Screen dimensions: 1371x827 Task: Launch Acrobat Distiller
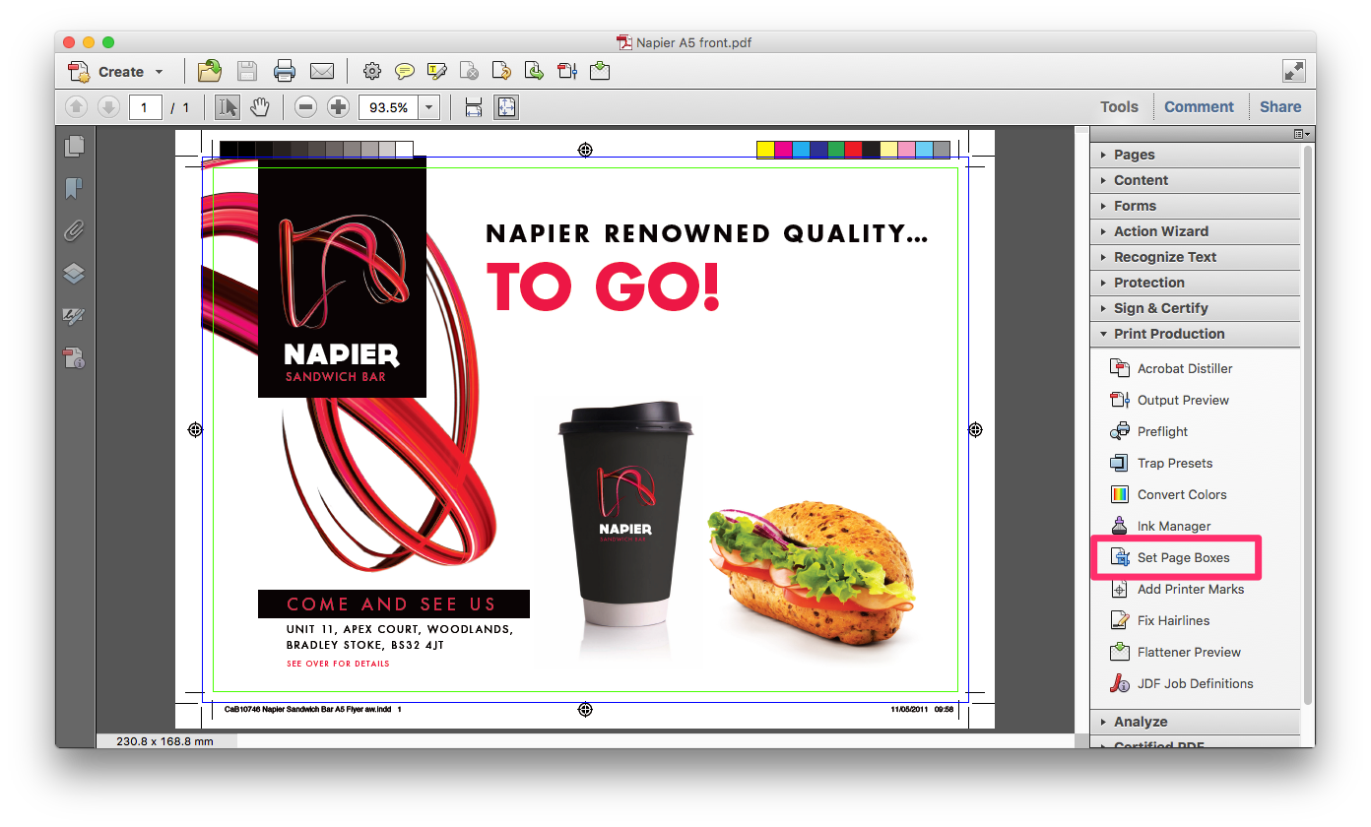1184,368
